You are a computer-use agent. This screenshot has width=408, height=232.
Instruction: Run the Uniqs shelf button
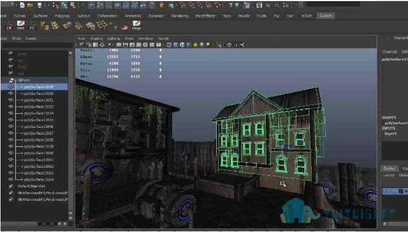[136, 26]
